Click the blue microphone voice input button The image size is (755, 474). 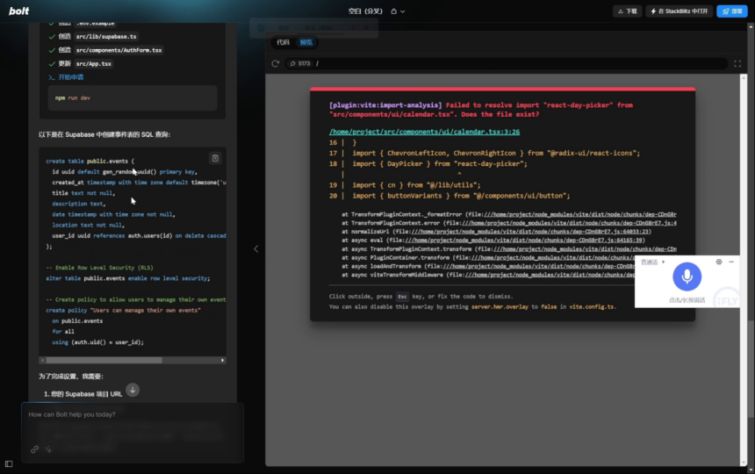click(x=687, y=277)
